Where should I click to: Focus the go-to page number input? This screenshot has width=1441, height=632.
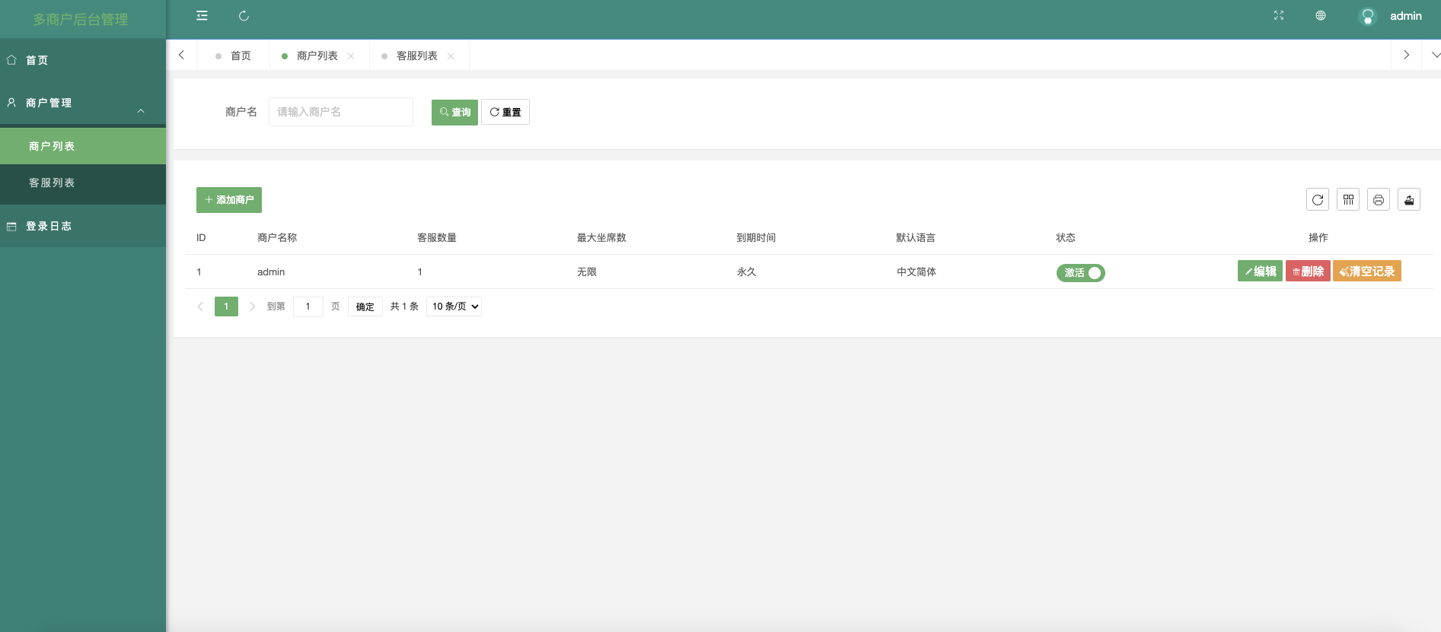click(x=308, y=306)
